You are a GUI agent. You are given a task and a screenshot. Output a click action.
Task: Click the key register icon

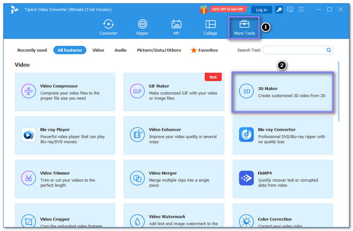(279, 10)
